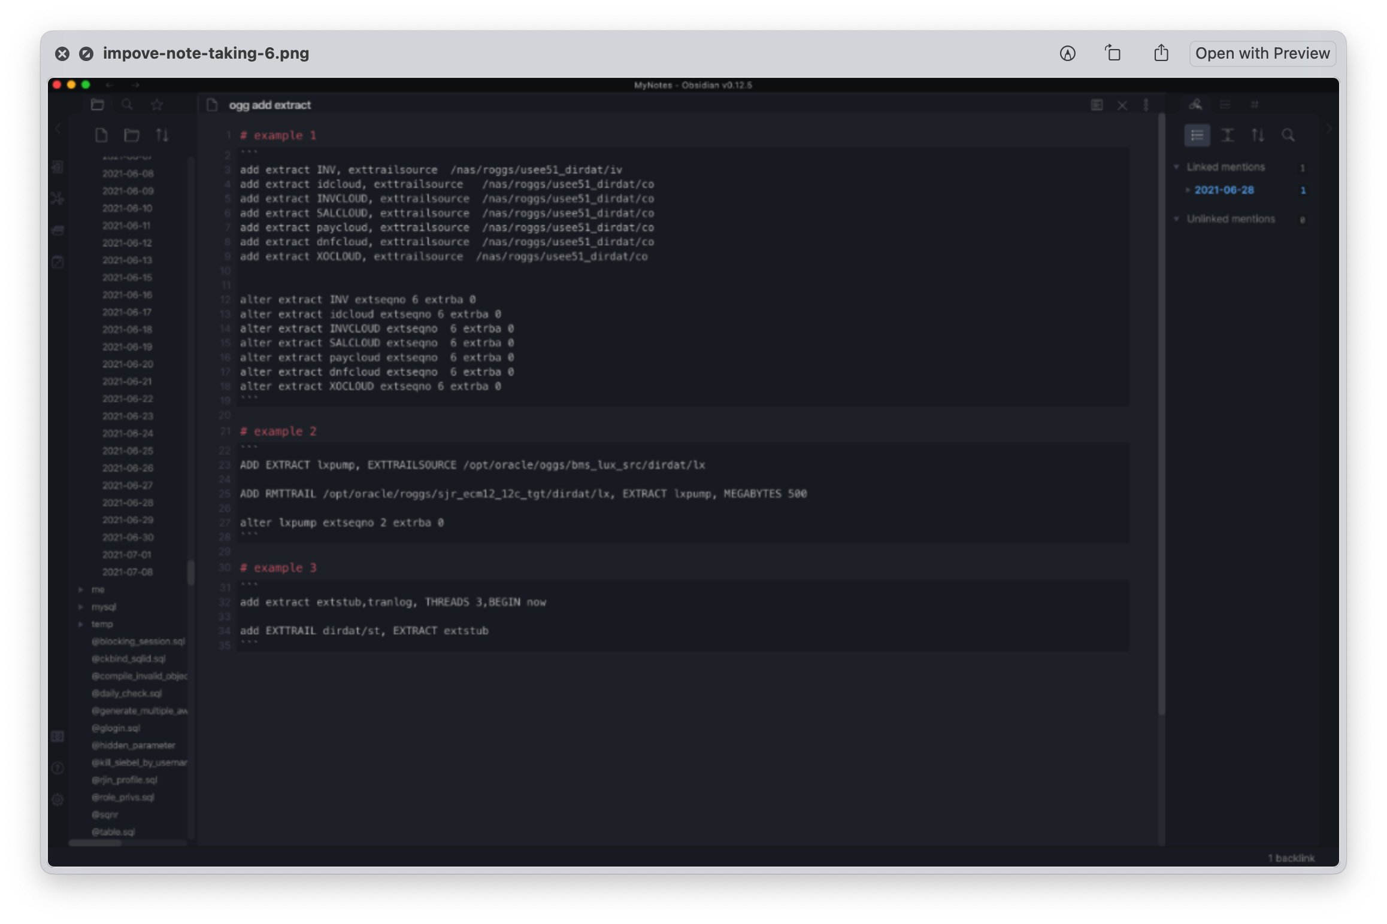The height and width of the screenshot is (924, 1387).
Task: Toggle preview mode for ogg add extract
Action: point(1097,105)
